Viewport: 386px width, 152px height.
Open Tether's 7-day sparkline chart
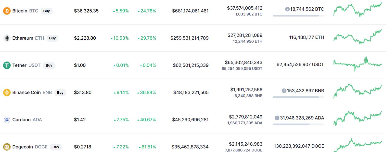[x=358, y=64]
